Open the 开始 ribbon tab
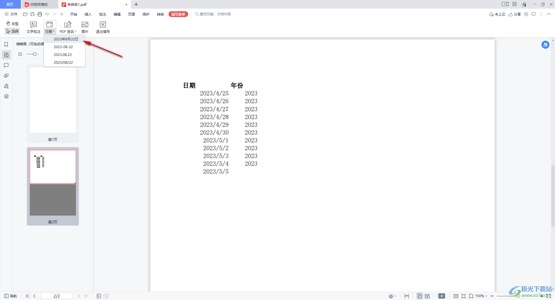This screenshot has width=555, height=300. coord(74,14)
